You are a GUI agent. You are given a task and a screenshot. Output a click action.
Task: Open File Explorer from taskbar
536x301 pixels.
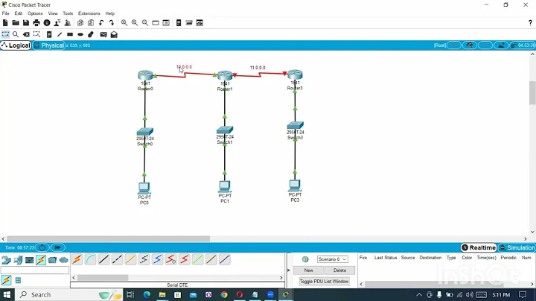[x=162, y=294]
